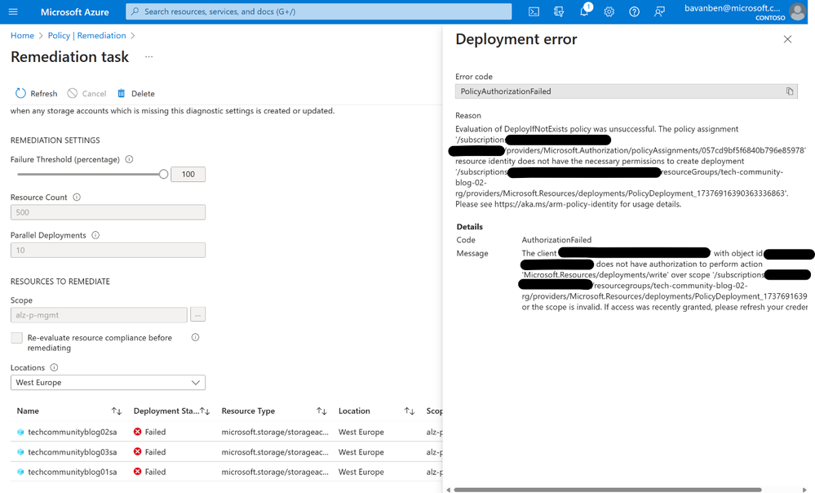815x493 pixels.
Task: Open the Help question mark icon
Action: pos(634,11)
